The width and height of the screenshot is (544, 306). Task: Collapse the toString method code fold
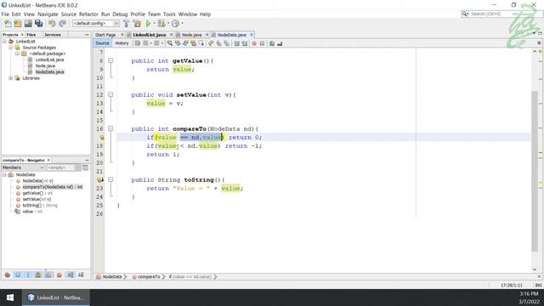pos(110,179)
